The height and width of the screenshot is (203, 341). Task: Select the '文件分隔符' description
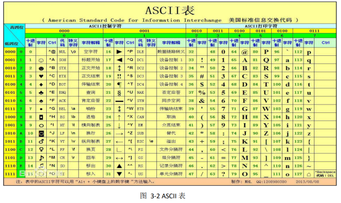pos(171,150)
